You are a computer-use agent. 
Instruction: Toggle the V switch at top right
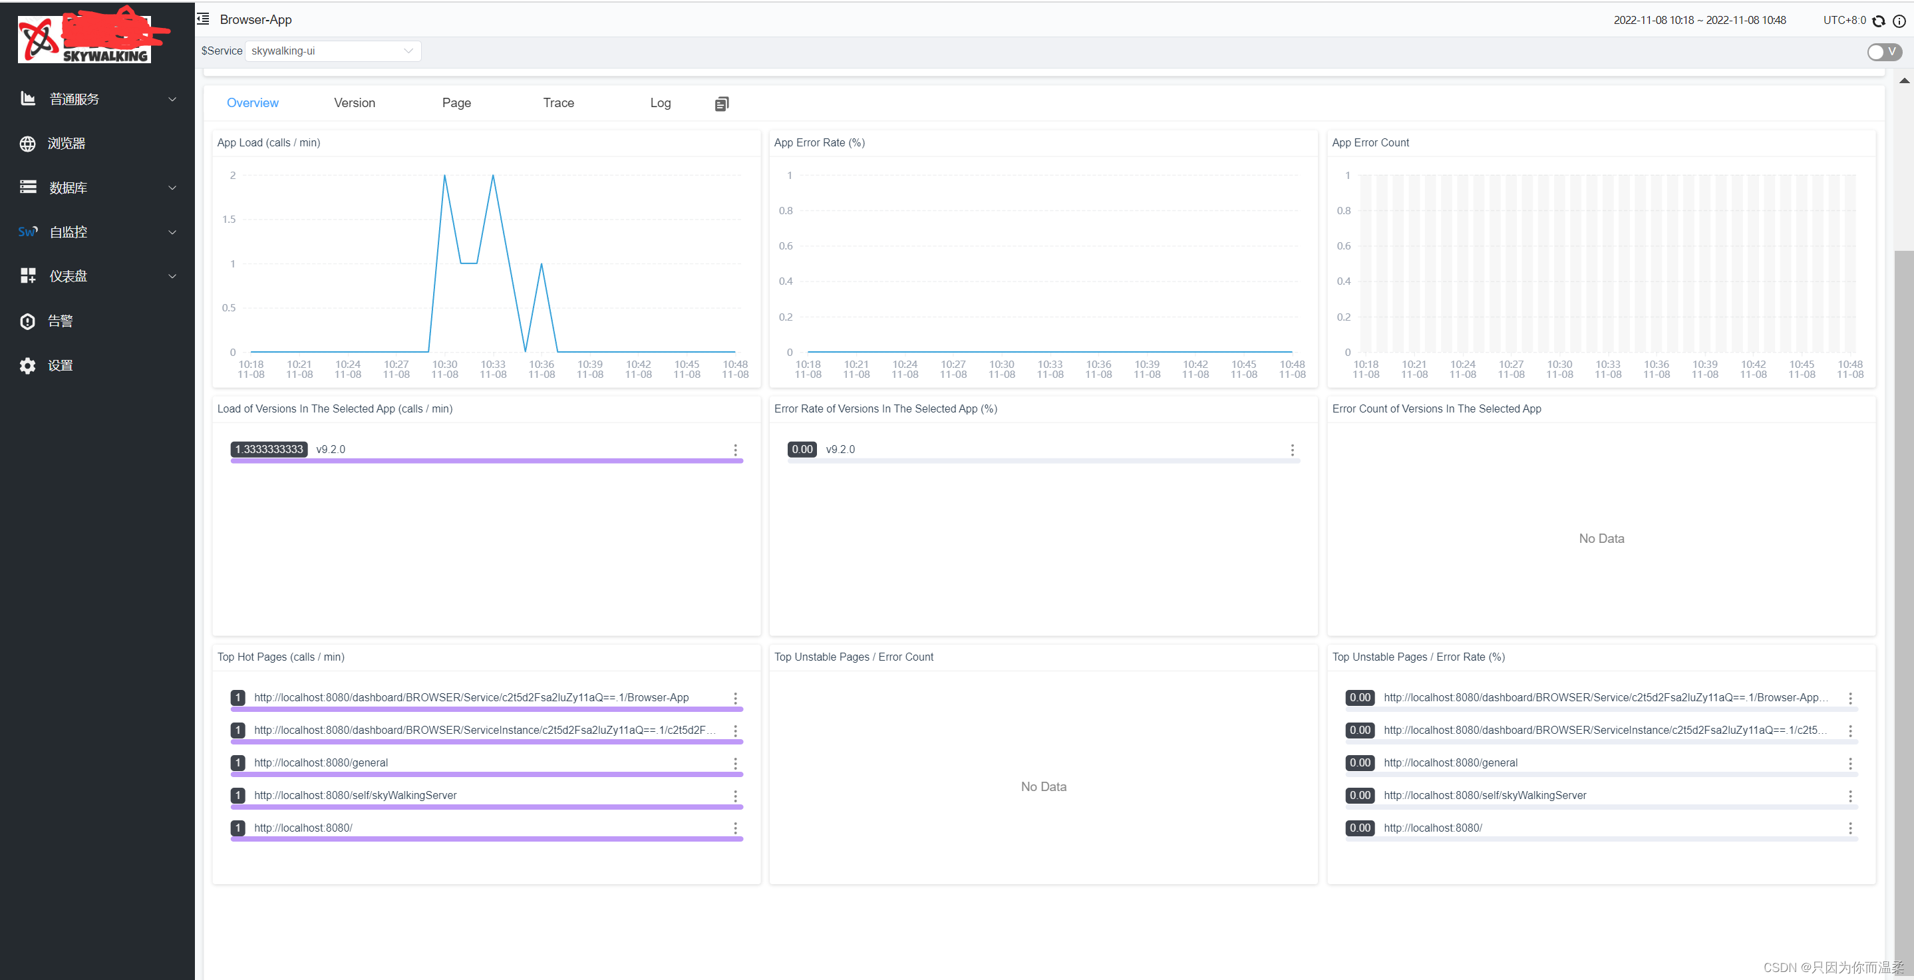[x=1883, y=51]
